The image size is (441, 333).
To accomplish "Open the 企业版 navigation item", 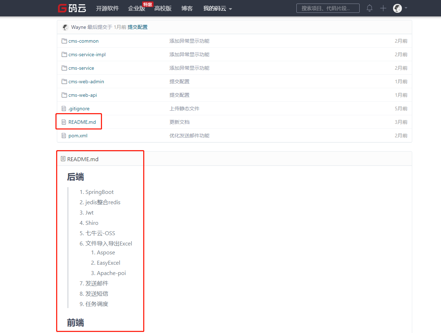I will point(136,8).
